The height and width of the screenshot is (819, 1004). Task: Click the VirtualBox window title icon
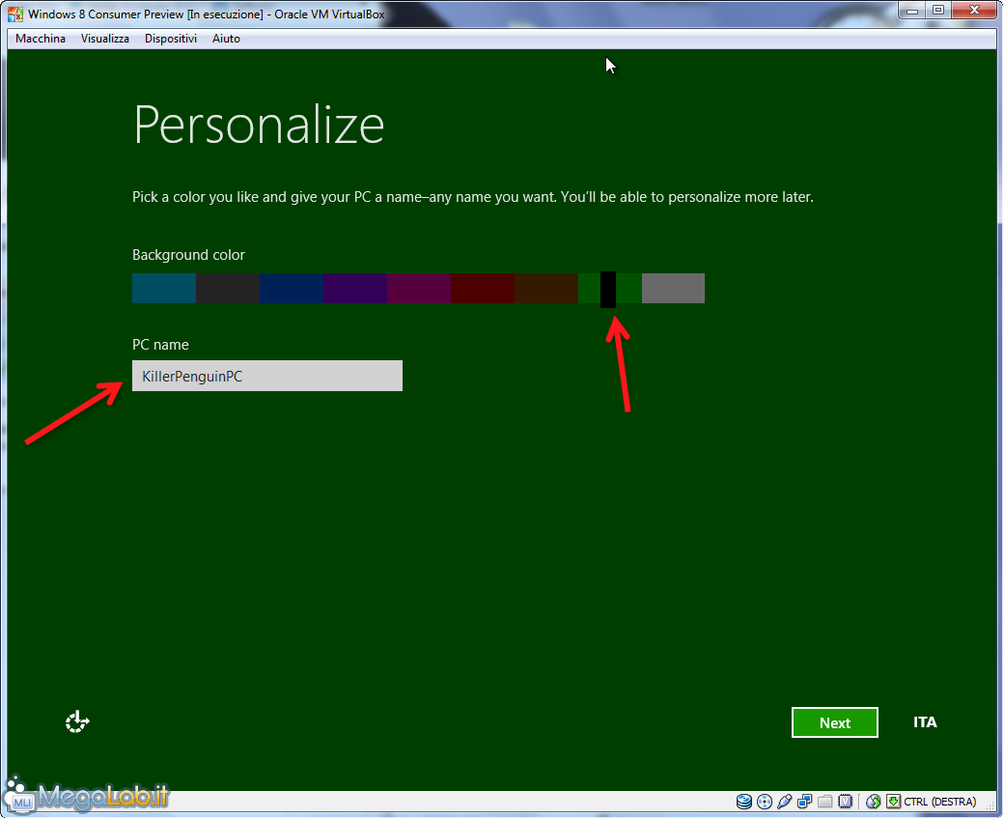pos(16,14)
